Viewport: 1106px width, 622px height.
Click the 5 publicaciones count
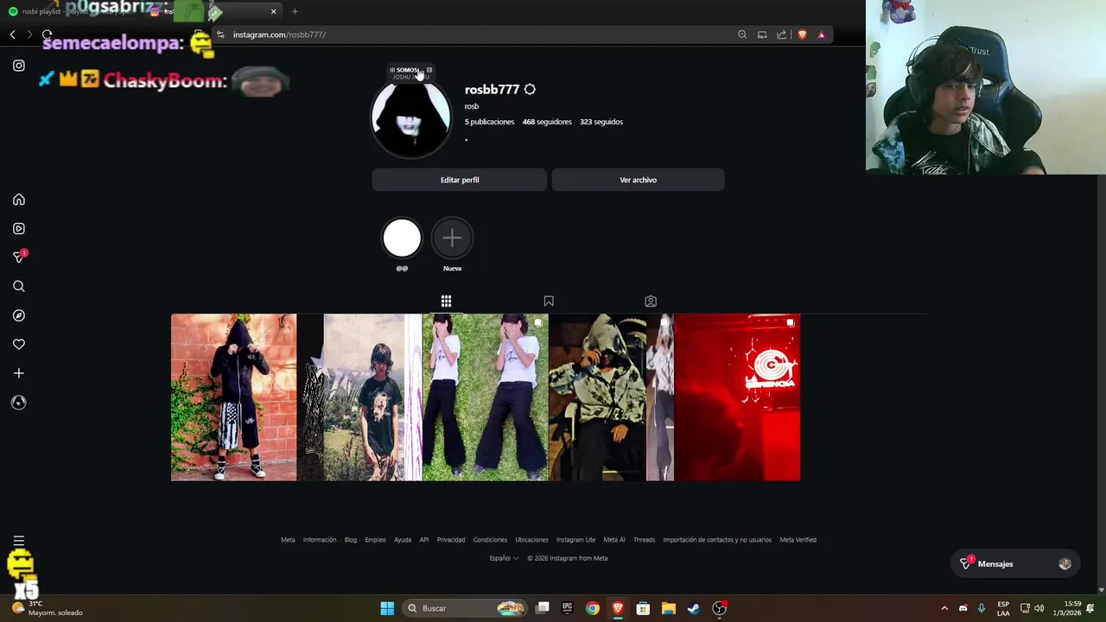pos(490,122)
